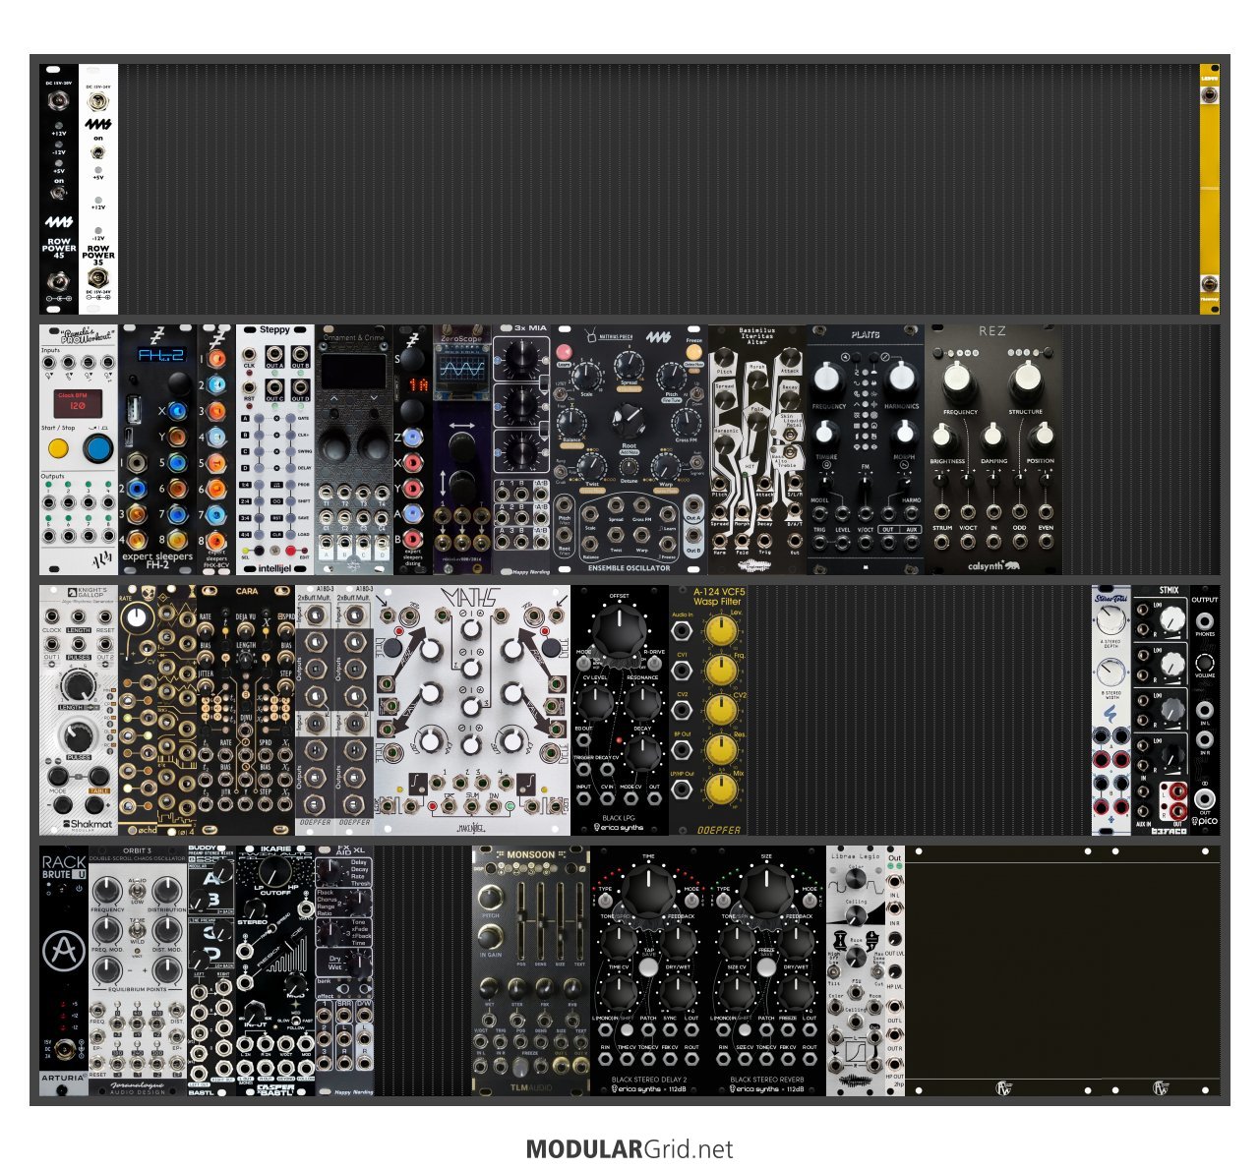Click the Black LPG Decay knob
Image resolution: width=1260 pixels, height=1170 pixels.
(x=641, y=752)
